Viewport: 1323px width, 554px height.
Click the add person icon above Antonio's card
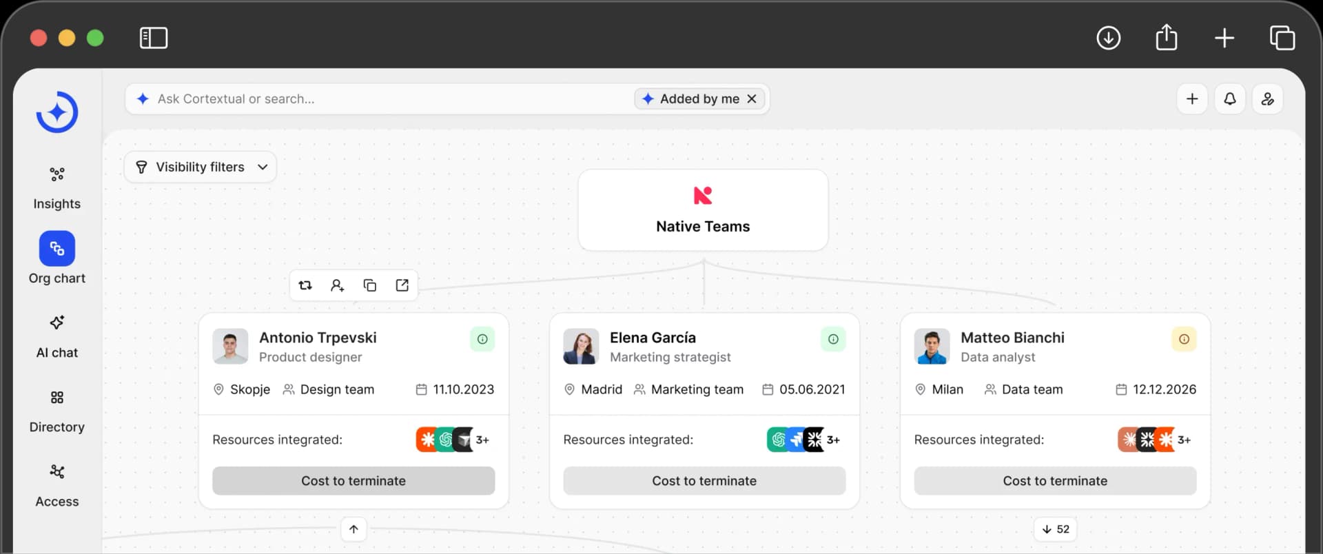coord(338,285)
